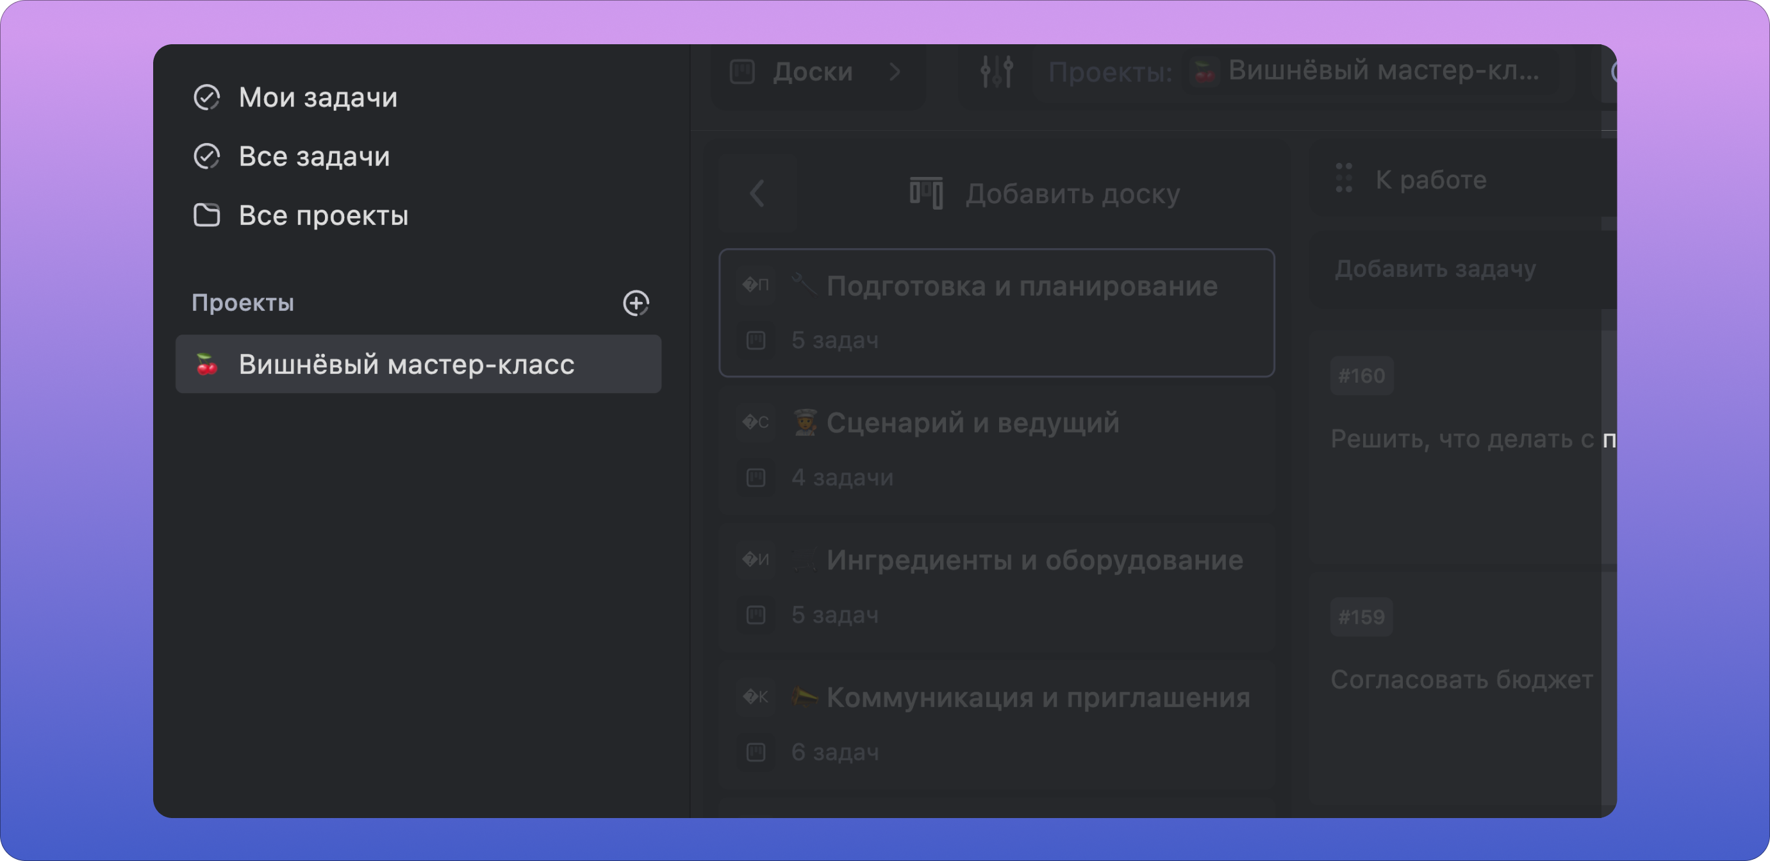Screen dimensions: 1770x861
Task: Click the board icon beside 4 задачи
Action: click(756, 478)
